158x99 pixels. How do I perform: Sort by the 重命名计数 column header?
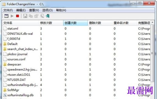124,23
